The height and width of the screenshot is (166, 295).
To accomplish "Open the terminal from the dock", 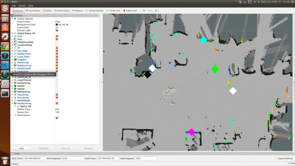I will 5,93.
